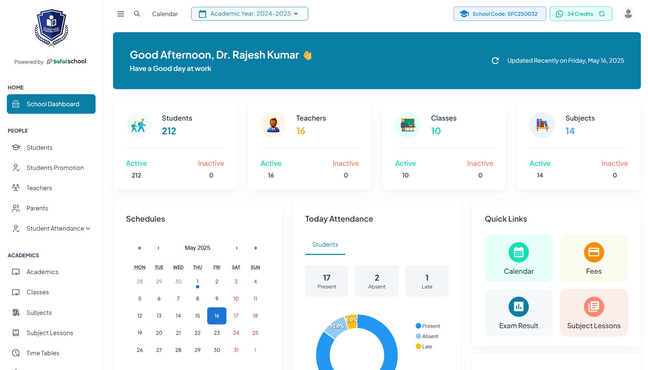Open the Fees quick link icon
The height and width of the screenshot is (370, 648).
tap(594, 252)
